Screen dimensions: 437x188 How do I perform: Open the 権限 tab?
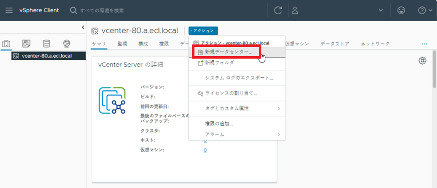coord(164,43)
